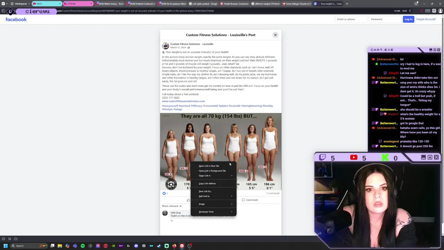Click the taskbar Search box
Image resolution: width=444 pixels, height=250 pixels.
pos(29,246)
